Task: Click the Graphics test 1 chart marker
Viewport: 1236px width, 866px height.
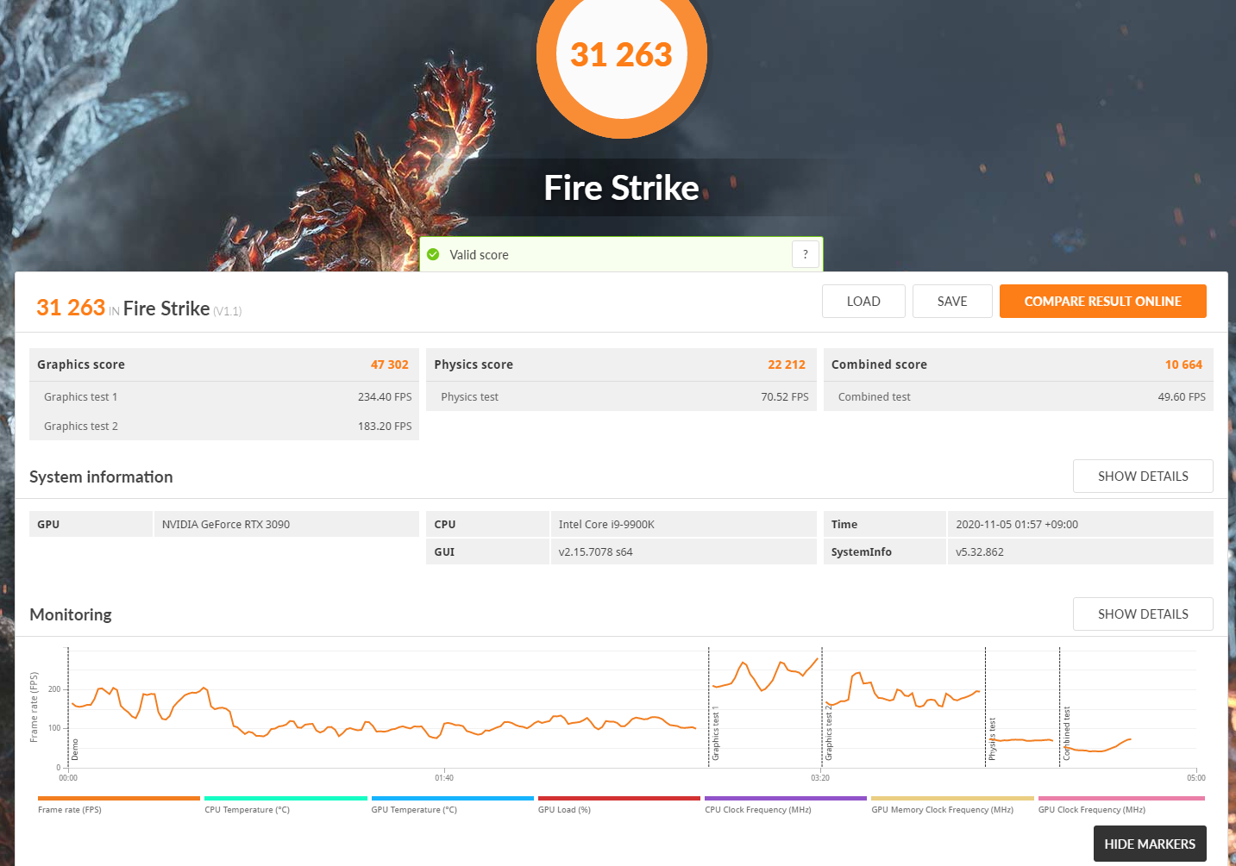Action: click(x=715, y=733)
